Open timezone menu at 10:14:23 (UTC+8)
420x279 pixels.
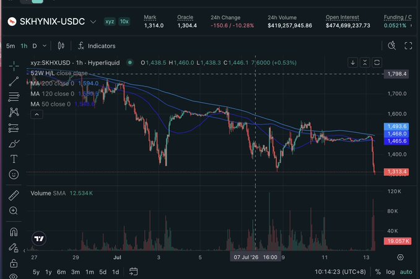[x=340, y=272]
